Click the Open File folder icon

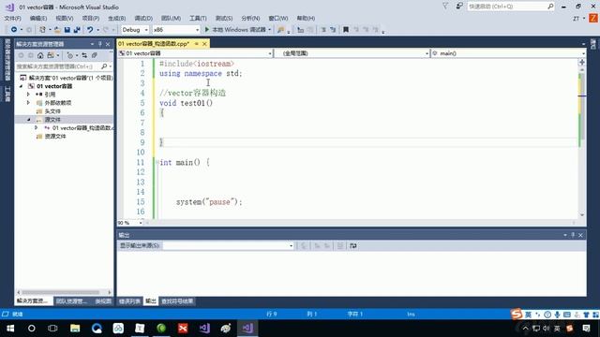click(57, 29)
